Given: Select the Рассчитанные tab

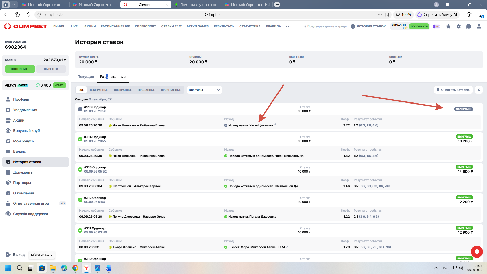Looking at the screenshot, I should pos(113,77).
